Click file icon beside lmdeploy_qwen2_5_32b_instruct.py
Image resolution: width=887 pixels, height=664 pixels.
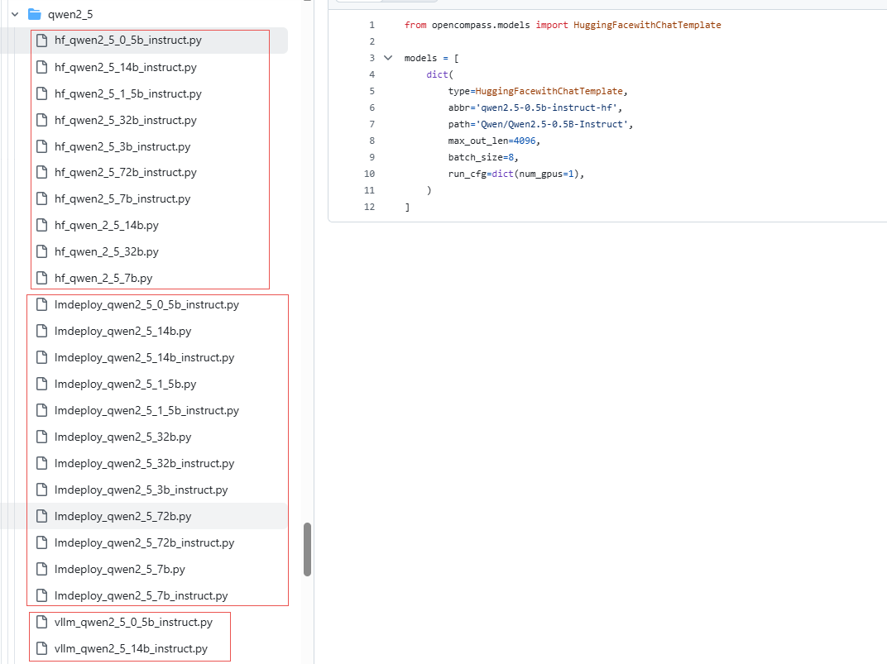42,463
